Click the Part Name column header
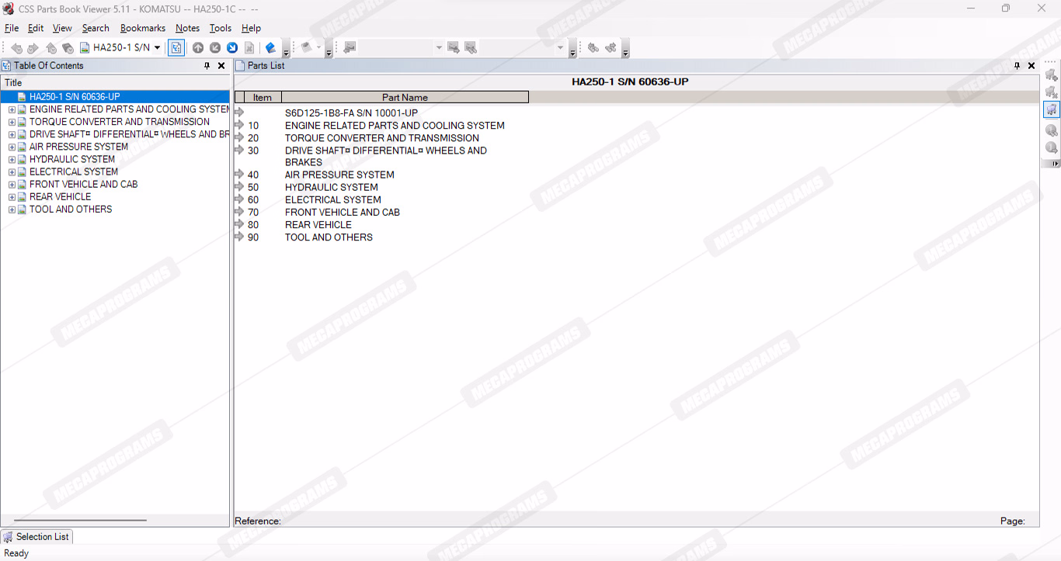This screenshot has width=1061, height=561. point(405,98)
